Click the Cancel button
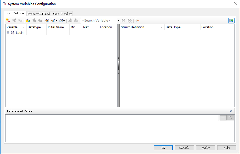This screenshot has height=154, width=240. (x=184, y=148)
